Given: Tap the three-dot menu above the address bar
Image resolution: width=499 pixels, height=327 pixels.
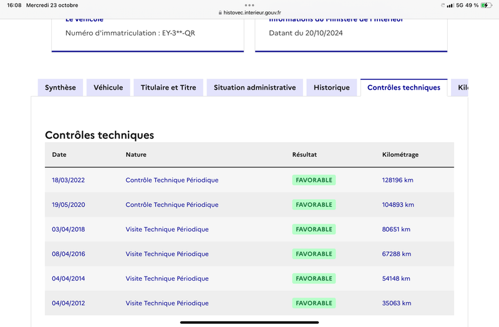Looking at the screenshot, I should (249, 5).
